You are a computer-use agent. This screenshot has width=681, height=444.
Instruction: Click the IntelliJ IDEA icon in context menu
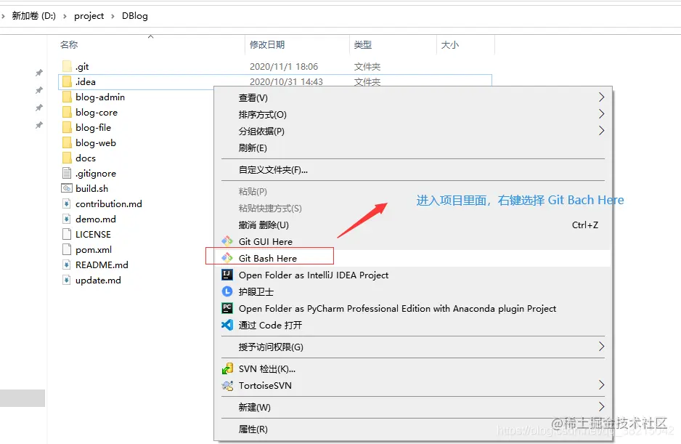pyautogui.click(x=227, y=275)
